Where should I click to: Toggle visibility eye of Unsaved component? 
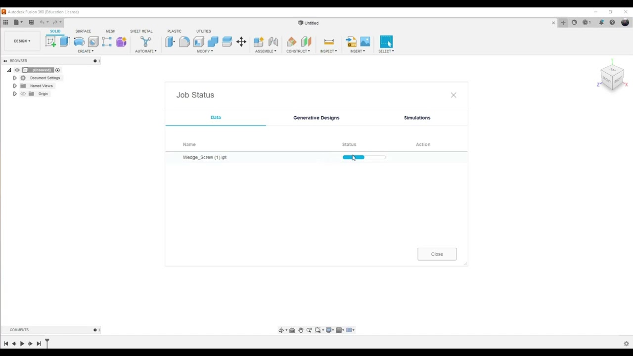click(x=17, y=70)
